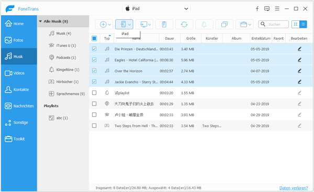This screenshot has width=314, height=192.
Task: Open the iPad device selector dropdown
Action: [156, 8]
